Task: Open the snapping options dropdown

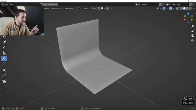Action: (103, 8)
